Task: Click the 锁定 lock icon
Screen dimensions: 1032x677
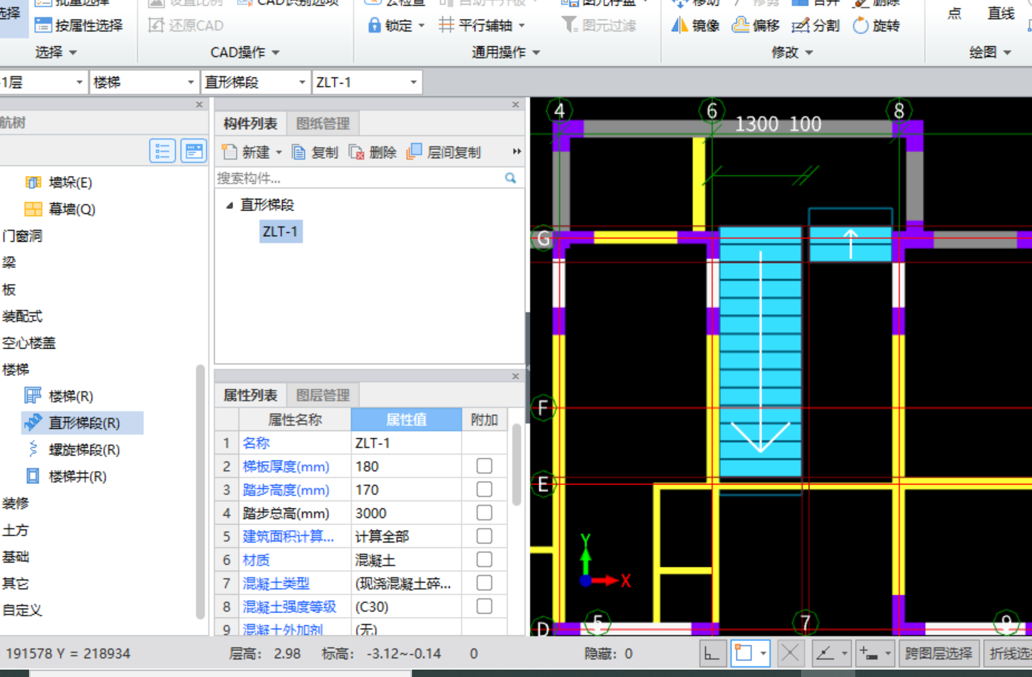Action: pyautogui.click(x=375, y=25)
